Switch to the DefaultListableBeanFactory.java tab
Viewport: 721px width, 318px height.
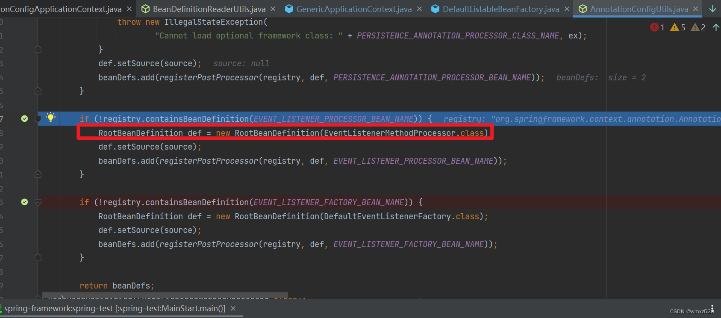(501, 9)
